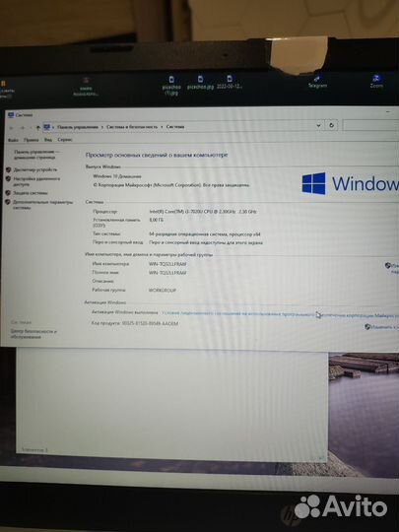Click shield icon next to Диспетчер устройств
399x532 pixels.
click(x=9, y=169)
